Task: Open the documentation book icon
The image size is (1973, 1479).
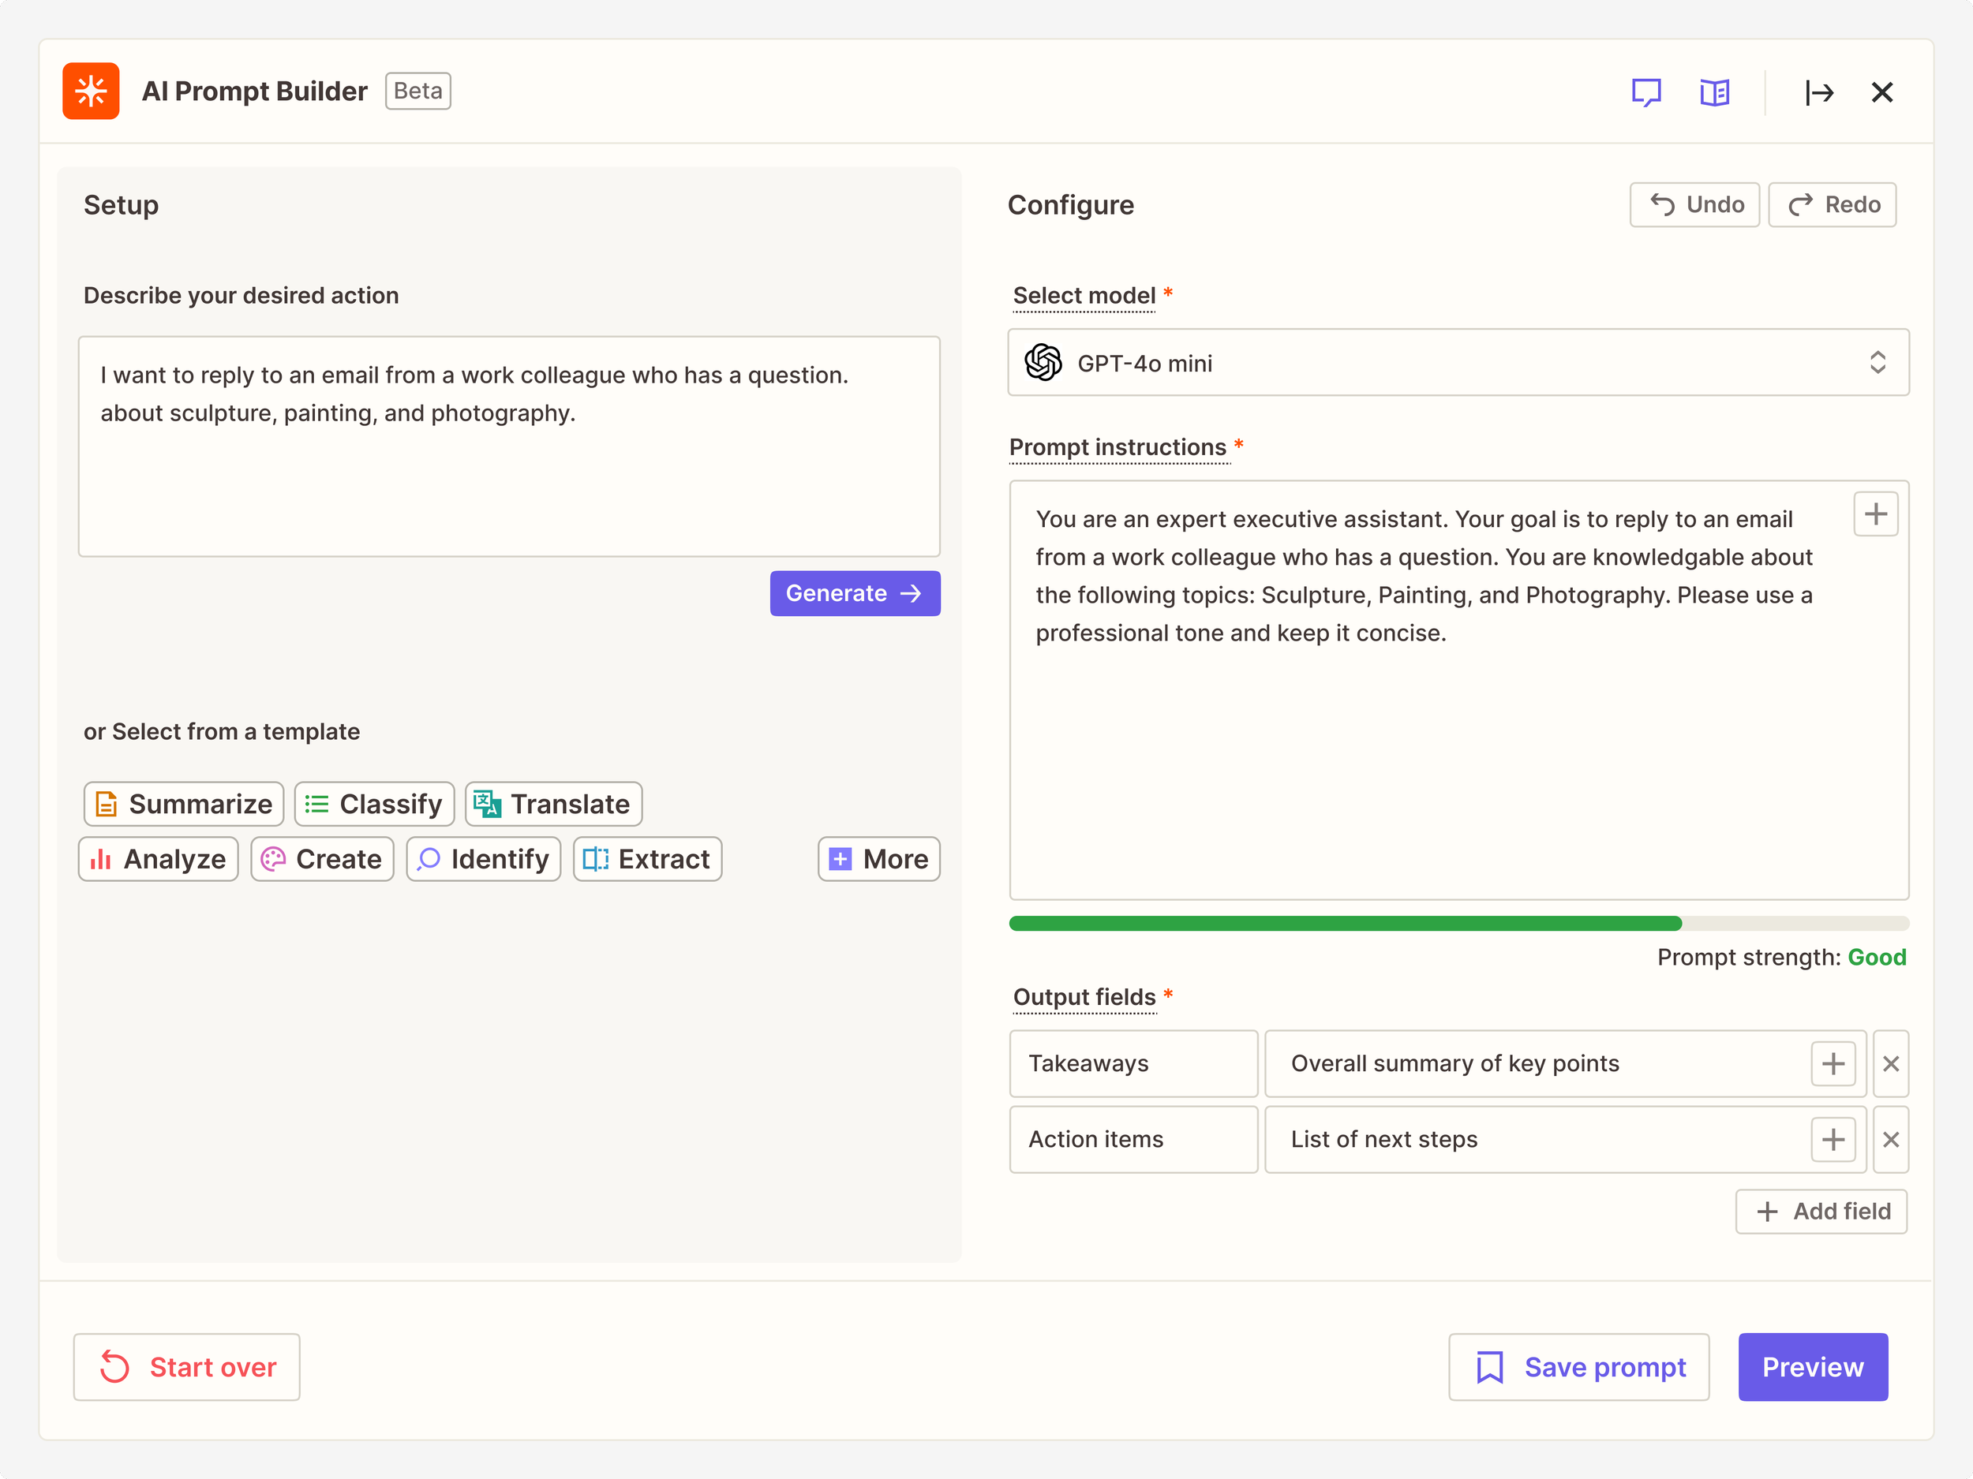Action: click(x=1713, y=92)
